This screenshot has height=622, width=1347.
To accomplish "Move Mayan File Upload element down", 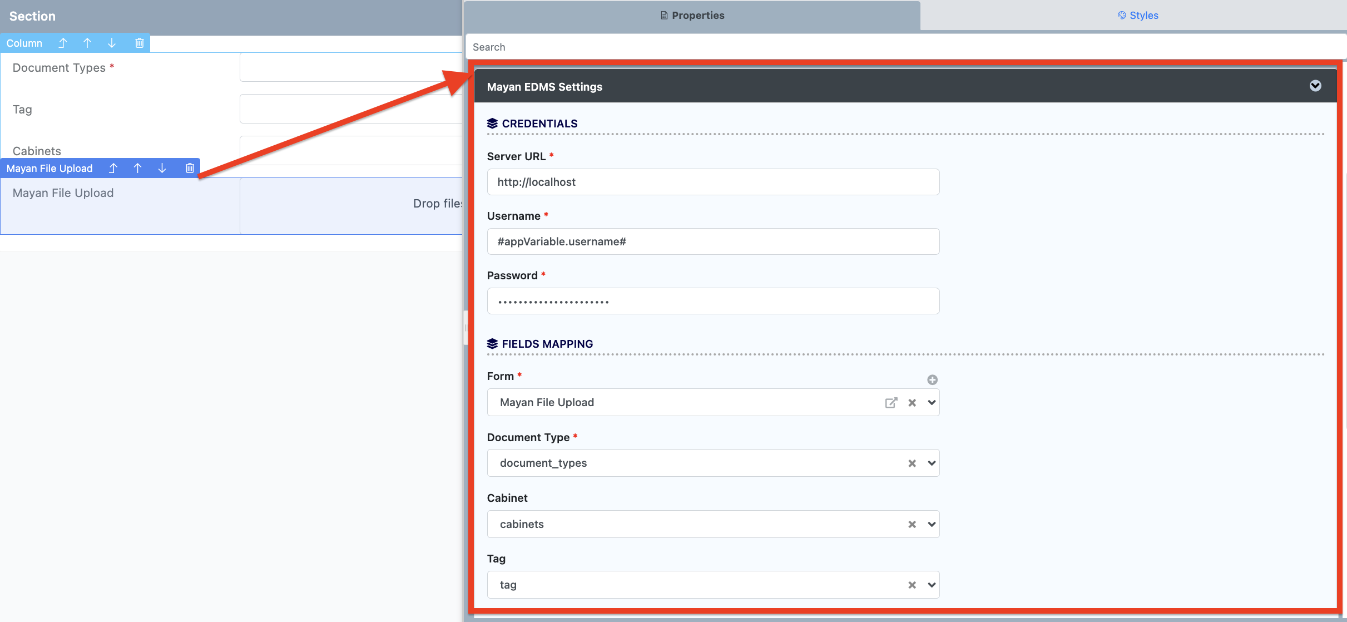I will [x=162, y=168].
